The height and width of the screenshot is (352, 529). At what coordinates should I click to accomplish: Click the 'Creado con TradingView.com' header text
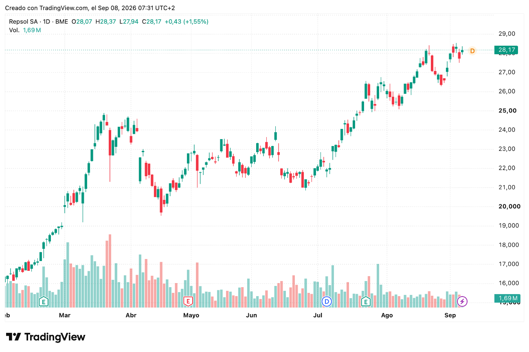[47, 8]
